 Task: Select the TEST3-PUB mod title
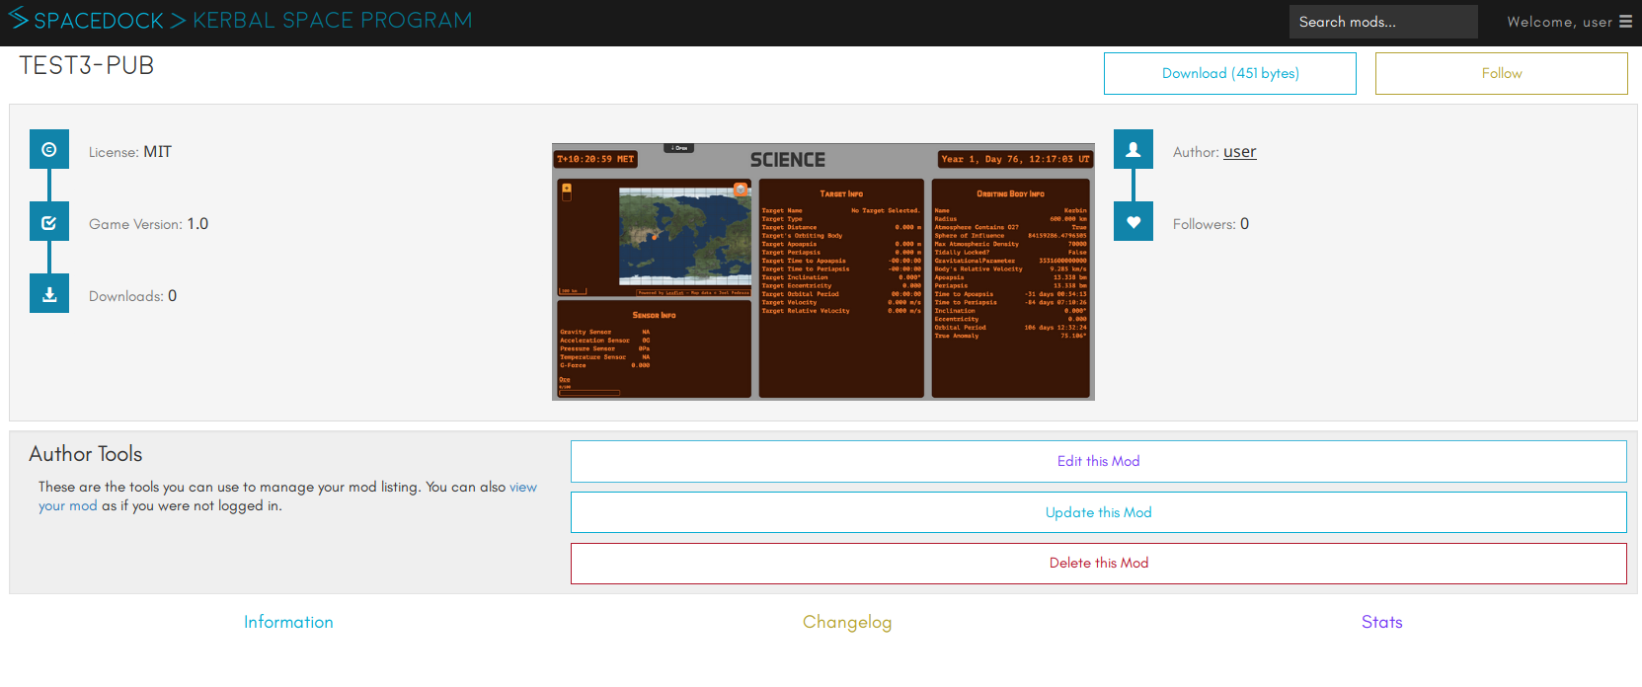[87, 65]
